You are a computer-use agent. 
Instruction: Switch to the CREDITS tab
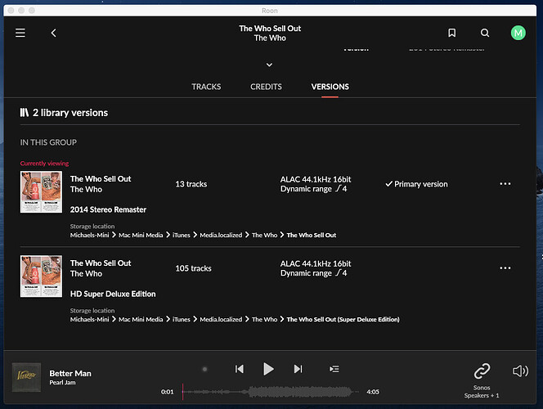pyautogui.click(x=266, y=87)
